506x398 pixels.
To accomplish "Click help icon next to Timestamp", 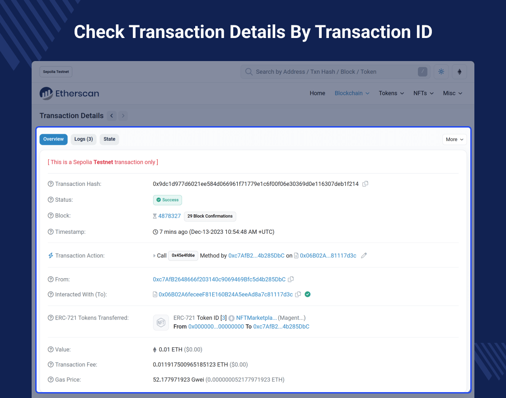I will click(51, 232).
